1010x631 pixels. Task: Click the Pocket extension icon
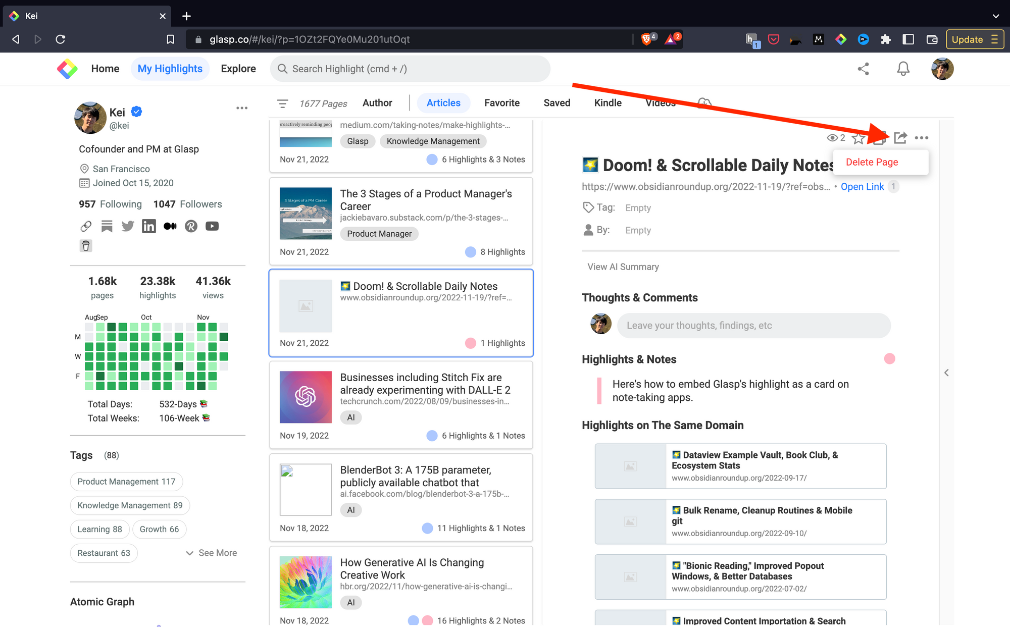coord(773,39)
